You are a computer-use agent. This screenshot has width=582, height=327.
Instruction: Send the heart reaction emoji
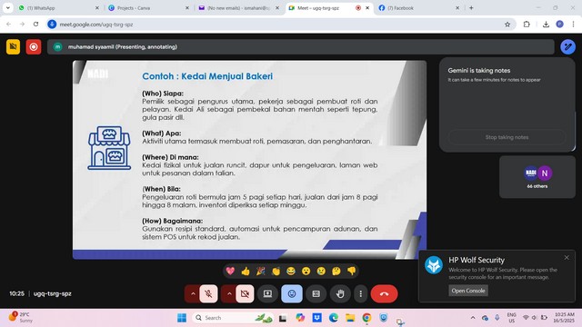pyautogui.click(x=230, y=271)
